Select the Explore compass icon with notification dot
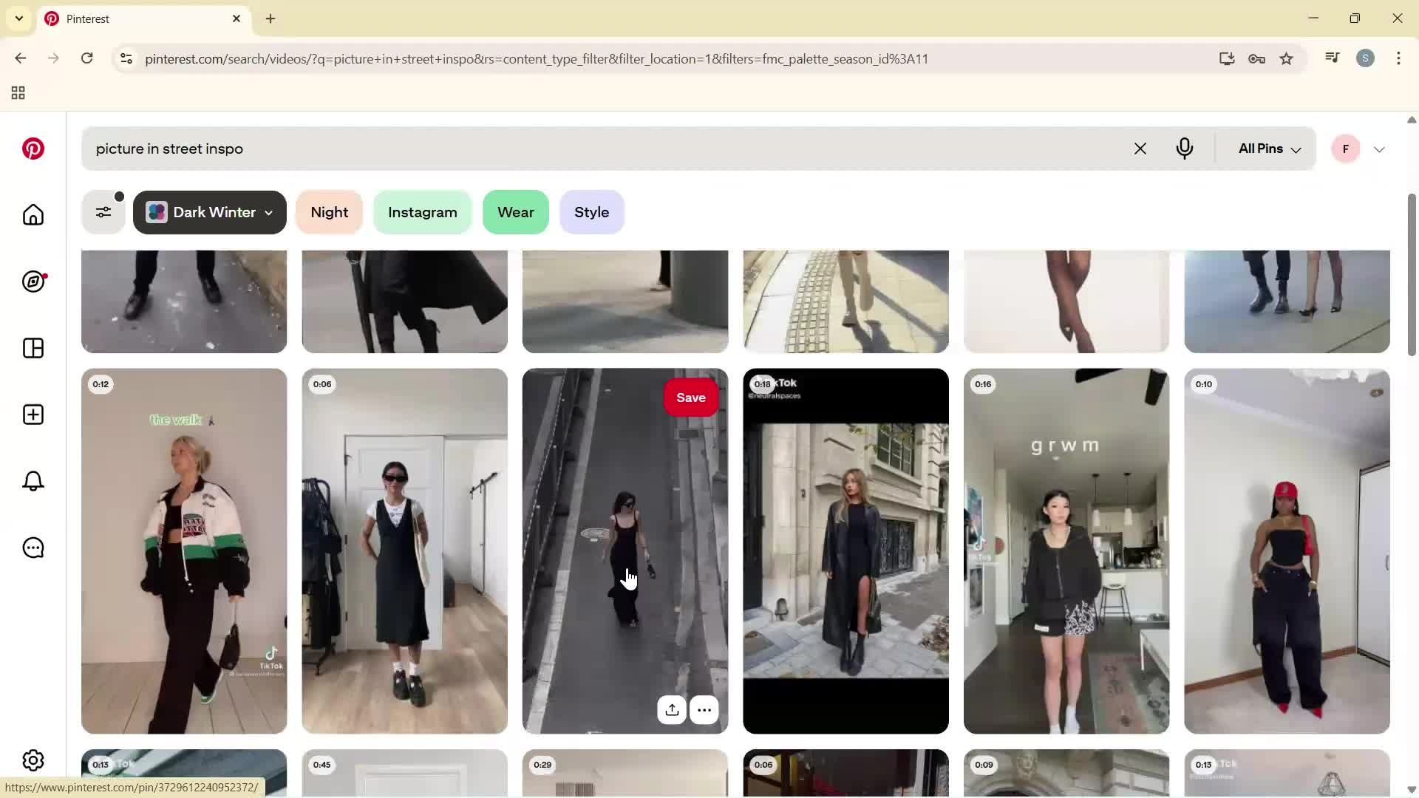This screenshot has height=798, width=1419. (33, 282)
